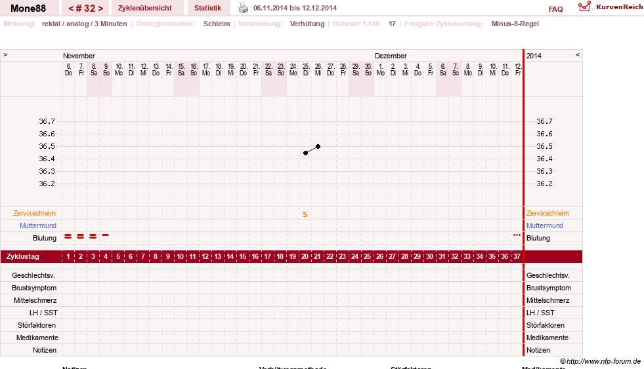
Task: Click the left Muttermund row label
Action: click(x=38, y=225)
